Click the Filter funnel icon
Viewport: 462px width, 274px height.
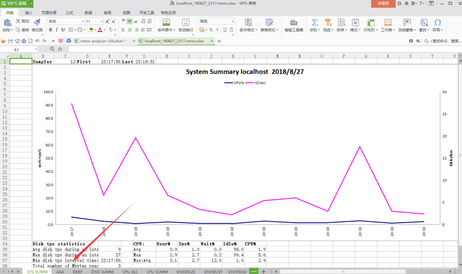pos(328,22)
